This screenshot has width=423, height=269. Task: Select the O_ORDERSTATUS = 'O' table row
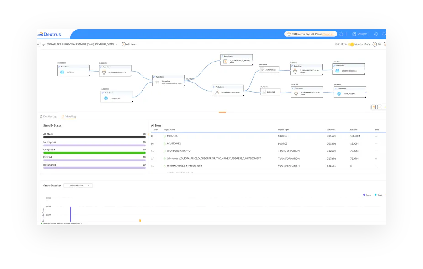[x=268, y=151]
